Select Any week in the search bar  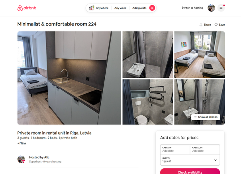point(120,8)
